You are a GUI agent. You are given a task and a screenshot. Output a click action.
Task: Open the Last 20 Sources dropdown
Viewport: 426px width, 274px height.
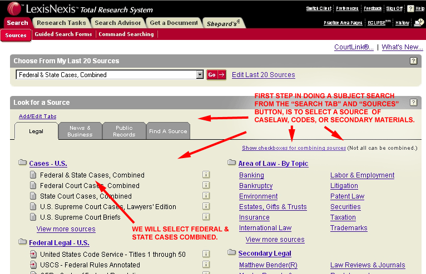(x=200, y=74)
